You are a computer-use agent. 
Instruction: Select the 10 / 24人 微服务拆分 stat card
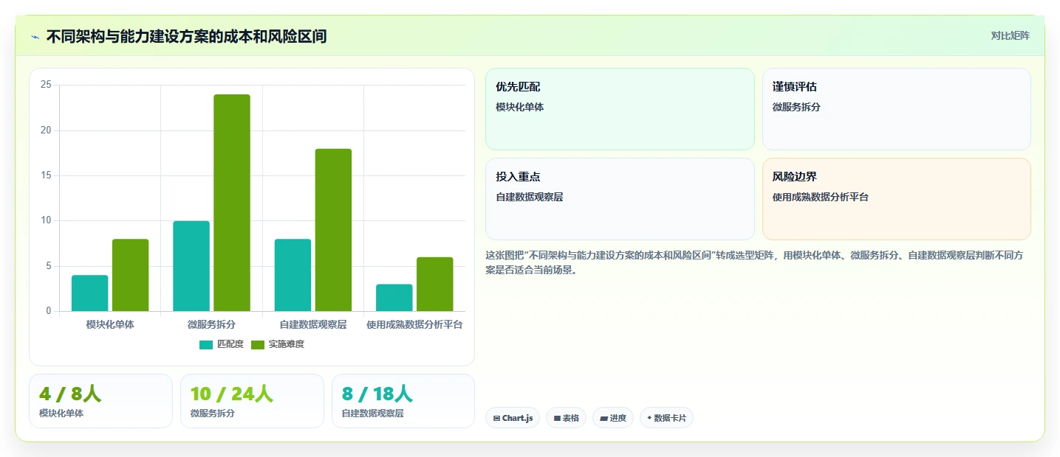252,401
